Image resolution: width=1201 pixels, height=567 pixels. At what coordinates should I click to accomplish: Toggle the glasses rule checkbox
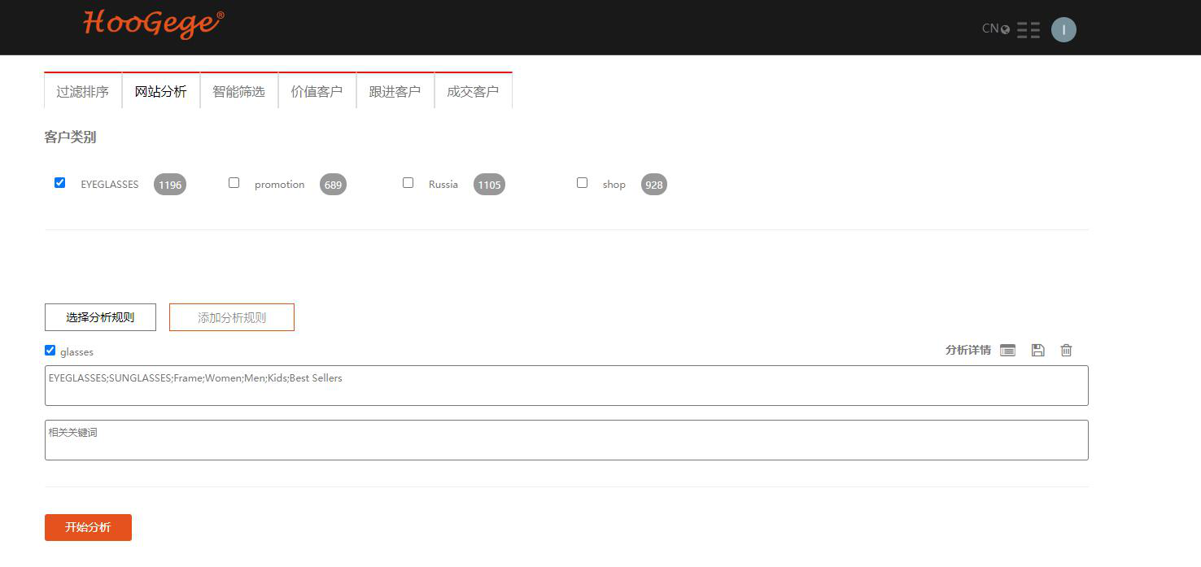click(50, 351)
